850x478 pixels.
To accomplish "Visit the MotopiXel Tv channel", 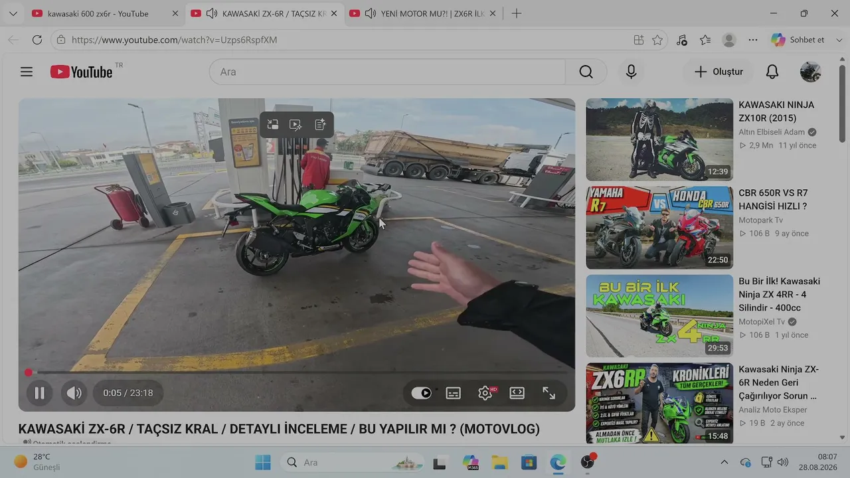I will point(762,322).
